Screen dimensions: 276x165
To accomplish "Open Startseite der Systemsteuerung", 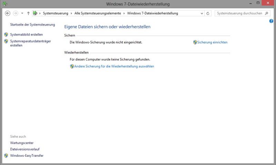I will pyautogui.click(x=32, y=25).
